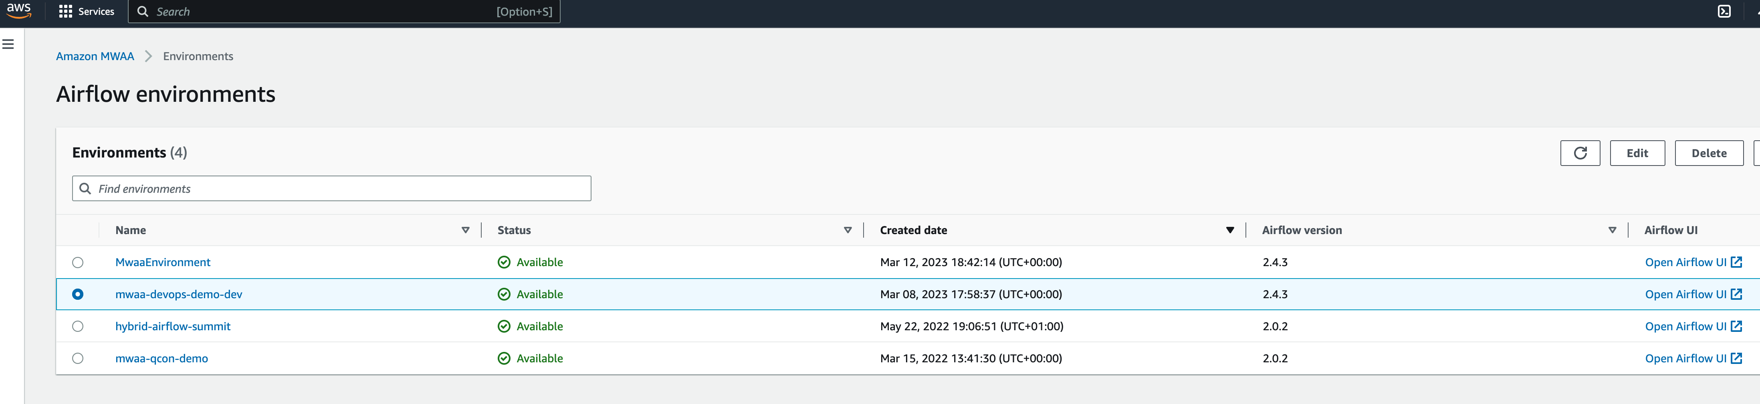Screen dimensions: 1760x404
Task: Click external link icon for MwaaEnvironment row
Action: pos(1736,263)
